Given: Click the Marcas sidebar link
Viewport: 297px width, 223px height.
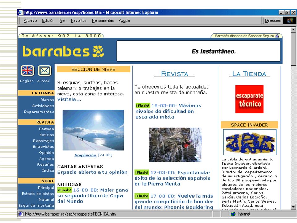Looking at the screenshot, I should tap(47, 100).
